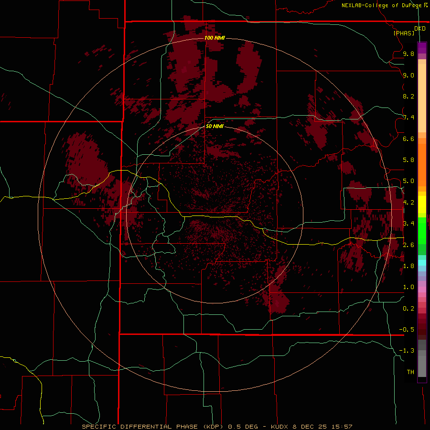The width and height of the screenshot is (430, 430).
Task: Click the 1.0 scale label
Action: click(x=408, y=287)
